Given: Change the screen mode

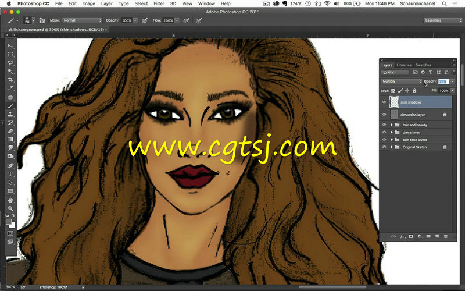Looking at the screenshot, I should (x=10, y=242).
